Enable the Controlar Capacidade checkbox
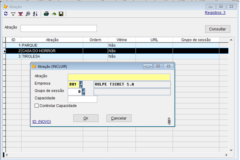Viewport: 240px width, 160px height. pyautogui.click(x=37, y=106)
